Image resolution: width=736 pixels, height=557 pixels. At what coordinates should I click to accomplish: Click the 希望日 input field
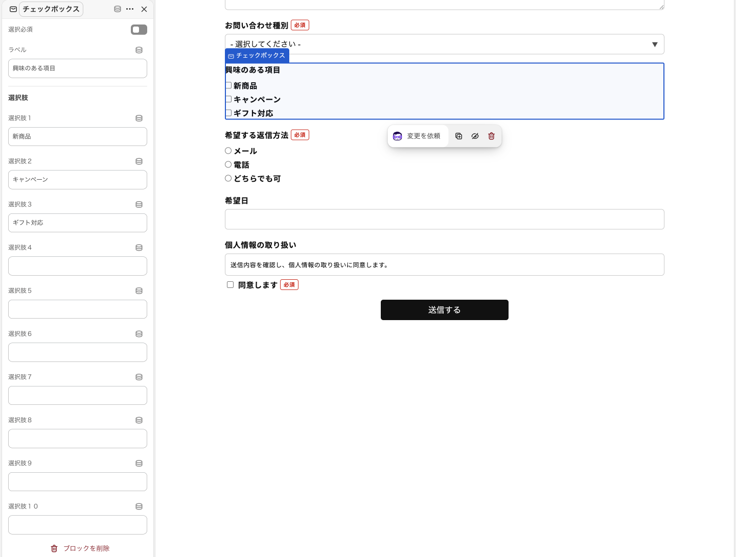click(444, 220)
